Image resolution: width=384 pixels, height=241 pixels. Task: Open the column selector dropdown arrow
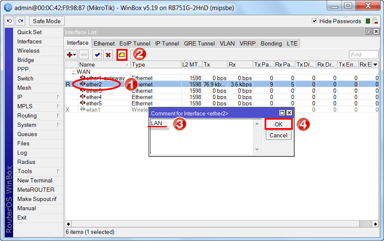click(x=375, y=64)
